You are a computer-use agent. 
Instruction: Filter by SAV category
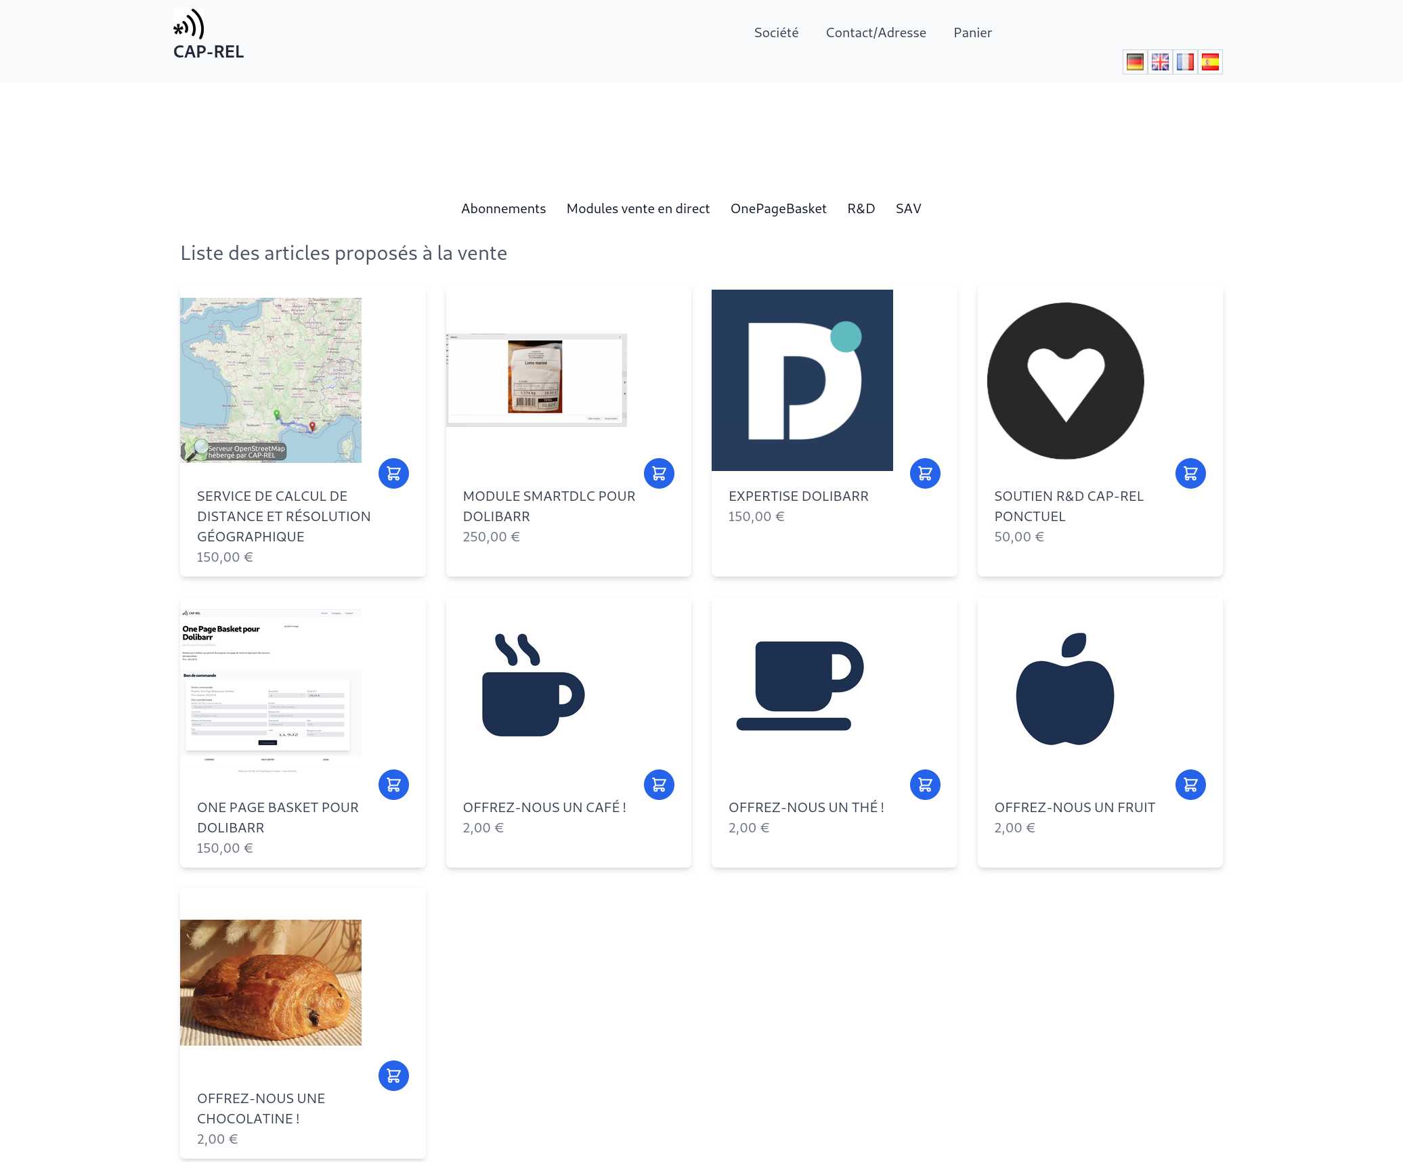pos(908,208)
